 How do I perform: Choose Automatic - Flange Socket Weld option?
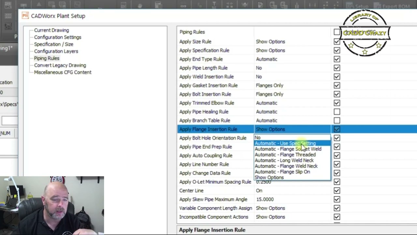tap(292, 149)
